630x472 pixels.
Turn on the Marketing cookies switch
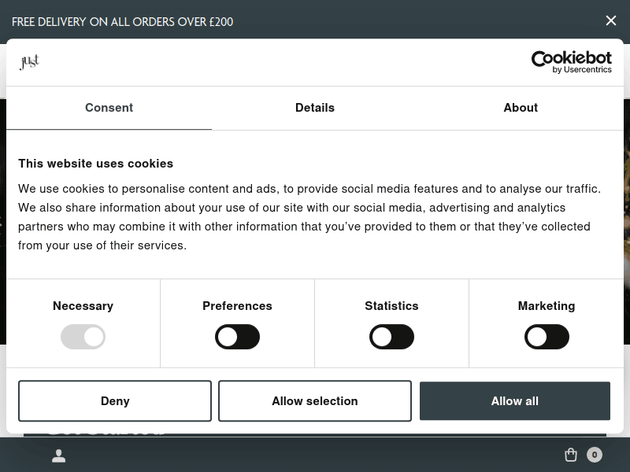[547, 337]
